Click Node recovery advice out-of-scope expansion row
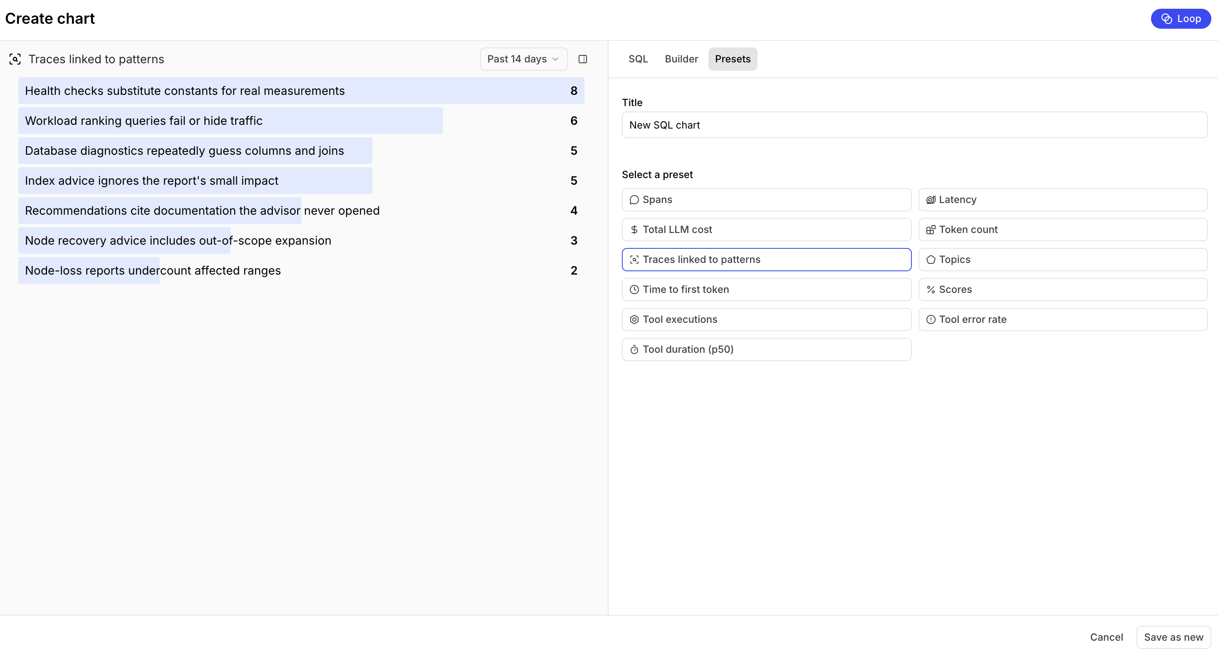Screen dimensions: 1218x654 pyautogui.click(x=301, y=240)
